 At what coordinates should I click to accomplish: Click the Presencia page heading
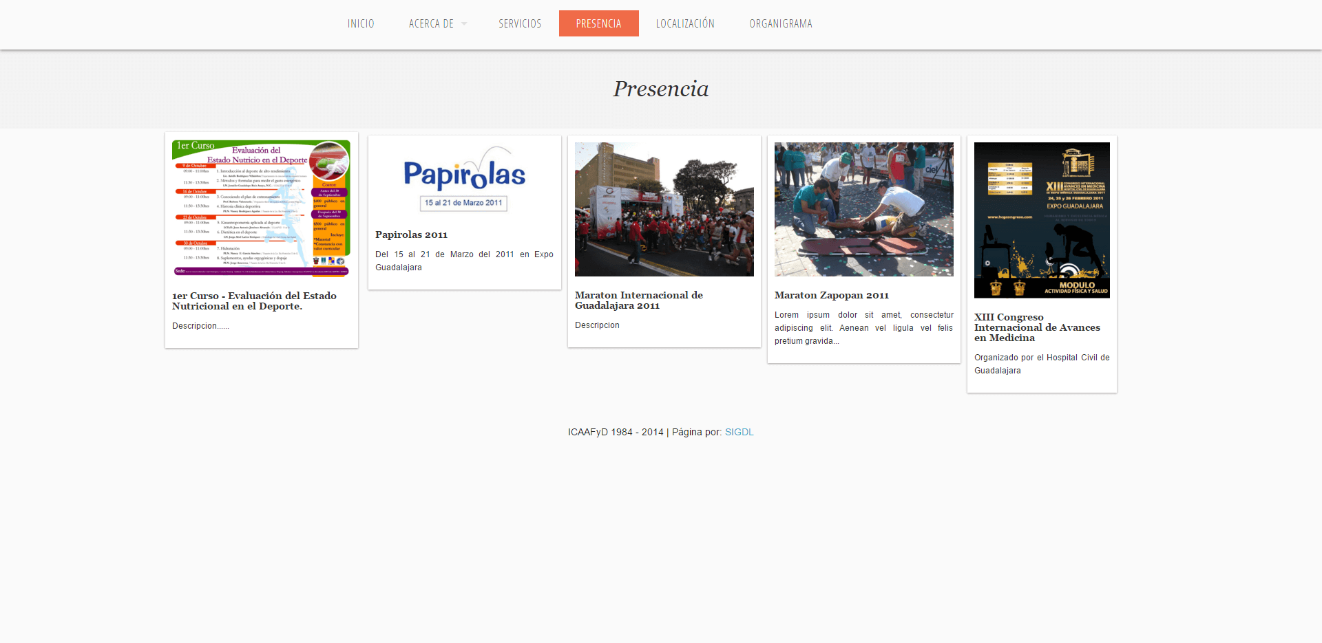point(661,89)
